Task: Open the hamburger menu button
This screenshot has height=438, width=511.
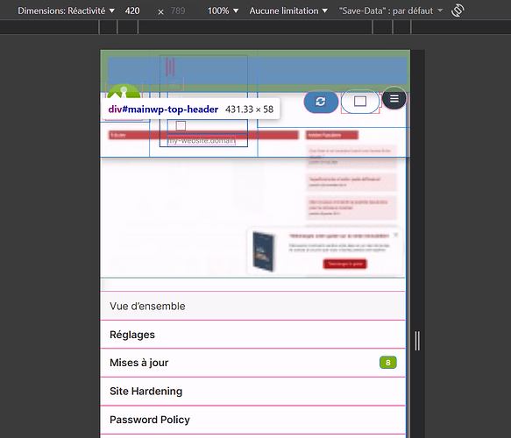Action: pyautogui.click(x=394, y=98)
